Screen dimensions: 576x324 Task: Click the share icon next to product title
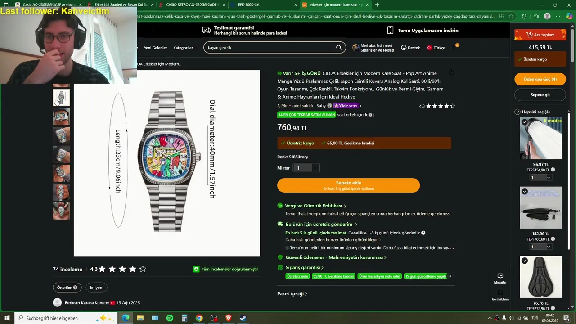click(x=451, y=72)
